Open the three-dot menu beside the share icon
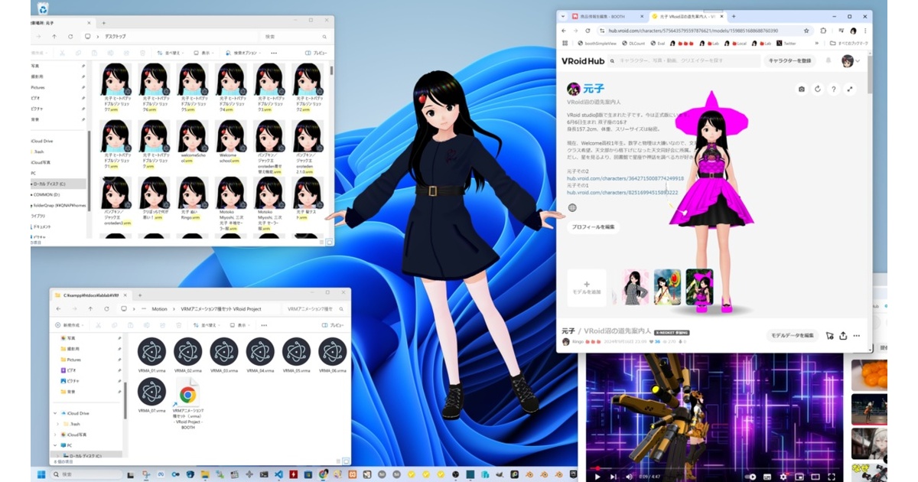 pos(857,335)
